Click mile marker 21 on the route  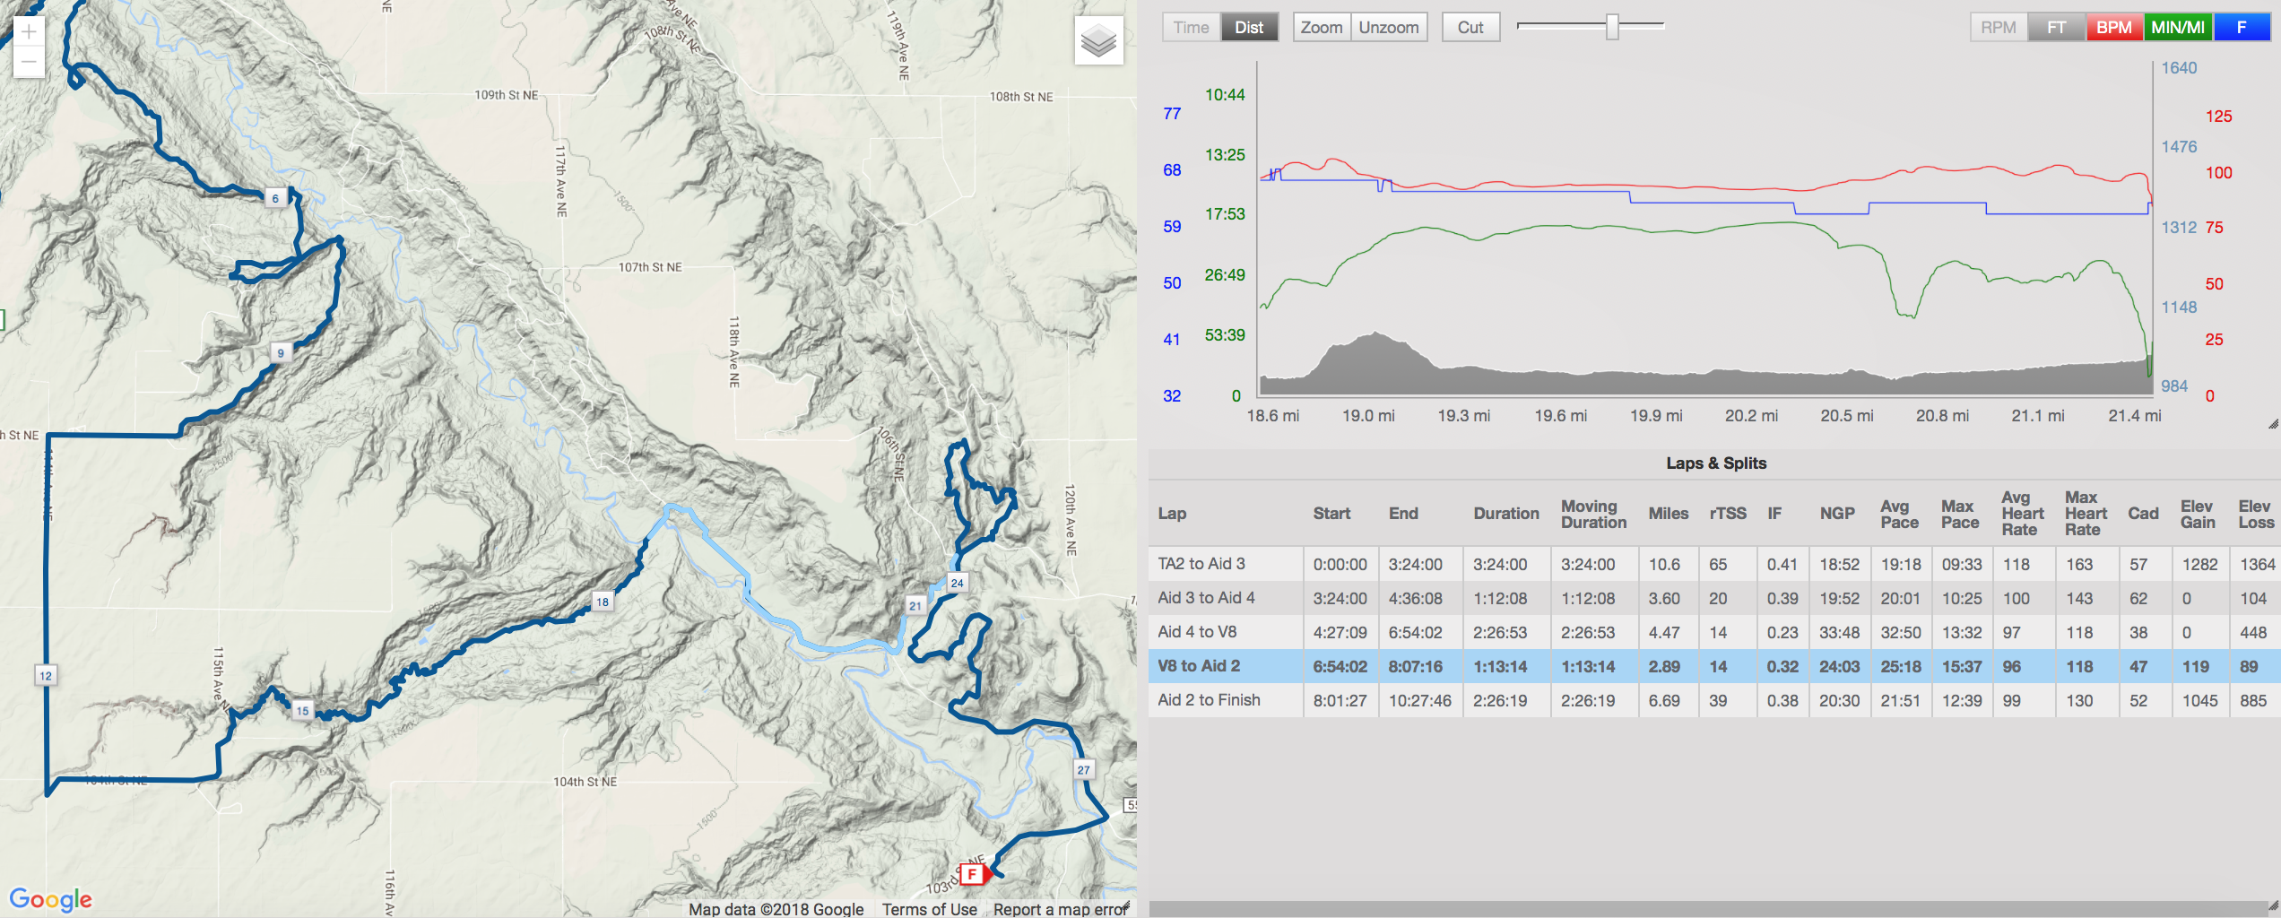pos(915,605)
